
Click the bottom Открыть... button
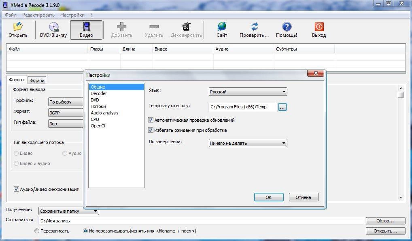[x=385, y=231]
